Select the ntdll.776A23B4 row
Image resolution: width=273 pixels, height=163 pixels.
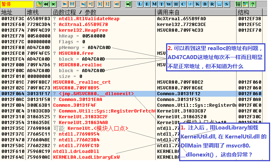(131, 140)
